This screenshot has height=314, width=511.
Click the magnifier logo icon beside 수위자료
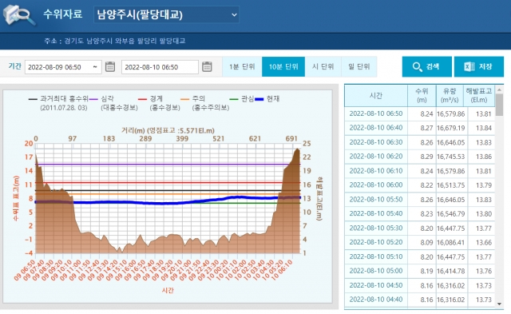(19, 15)
